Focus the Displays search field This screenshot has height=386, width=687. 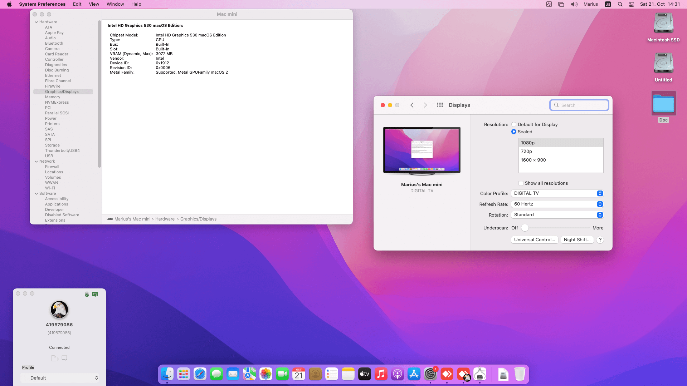[579, 105]
